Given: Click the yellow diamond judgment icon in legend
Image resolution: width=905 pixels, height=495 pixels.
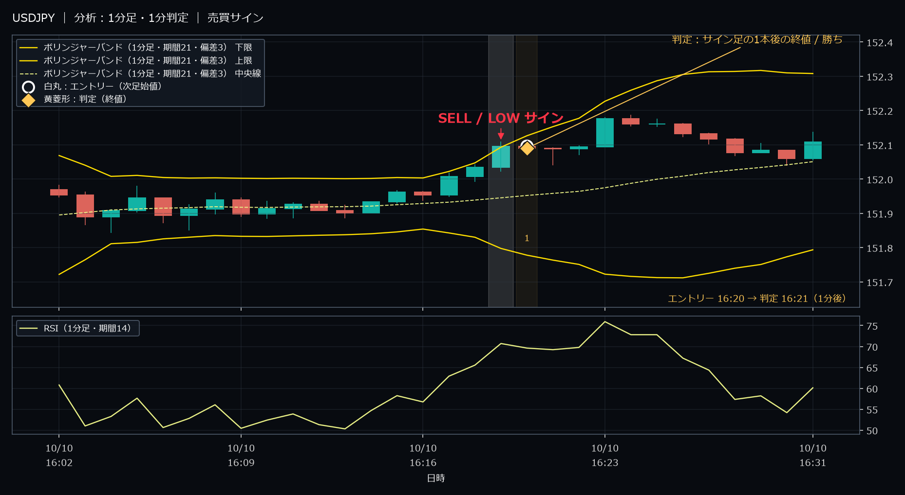Looking at the screenshot, I should coord(29,100).
